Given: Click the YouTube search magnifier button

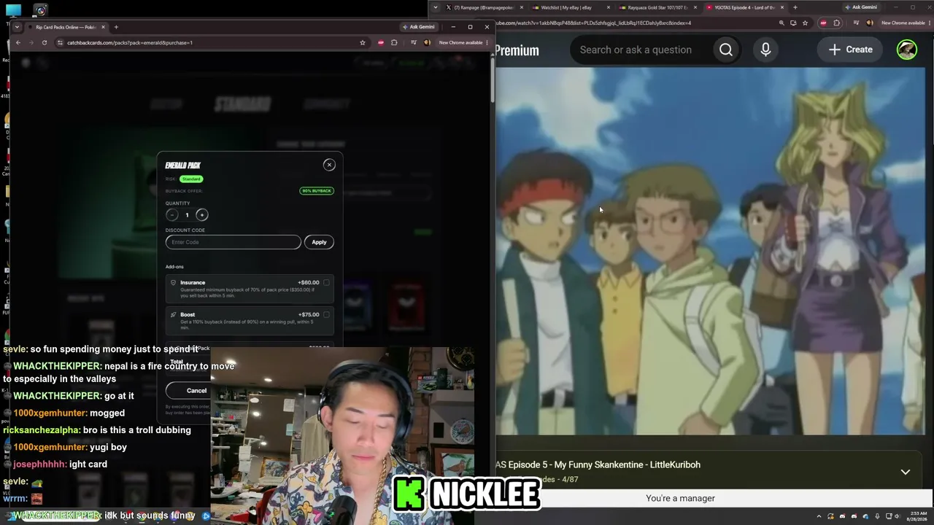Looking at the screenshot, I should (726, 50).
